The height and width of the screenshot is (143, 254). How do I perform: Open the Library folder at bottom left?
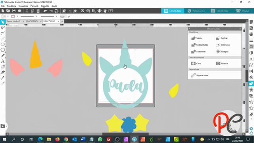click(x=3, y=126)
